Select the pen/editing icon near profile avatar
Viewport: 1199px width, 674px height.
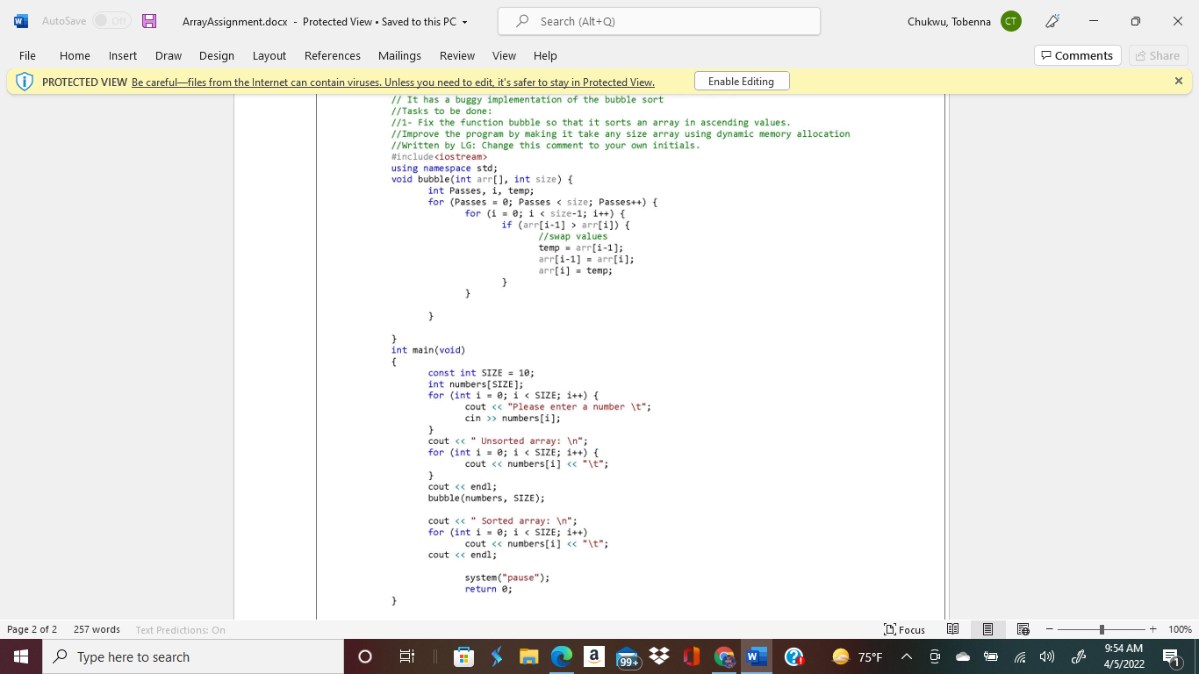1052,20
